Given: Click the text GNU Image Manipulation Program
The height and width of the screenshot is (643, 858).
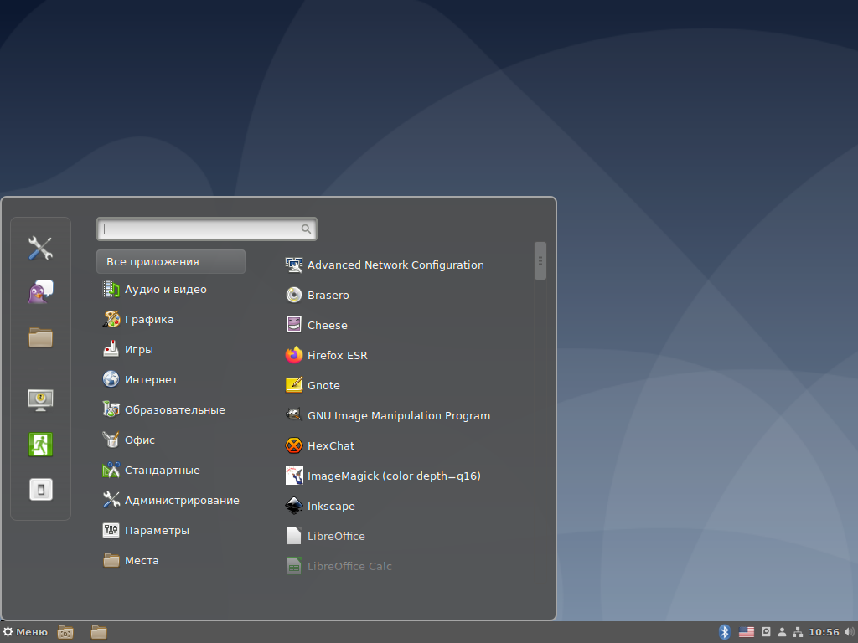Looking at the screenshot, I should pyautogui.click(x=399, y=415).
